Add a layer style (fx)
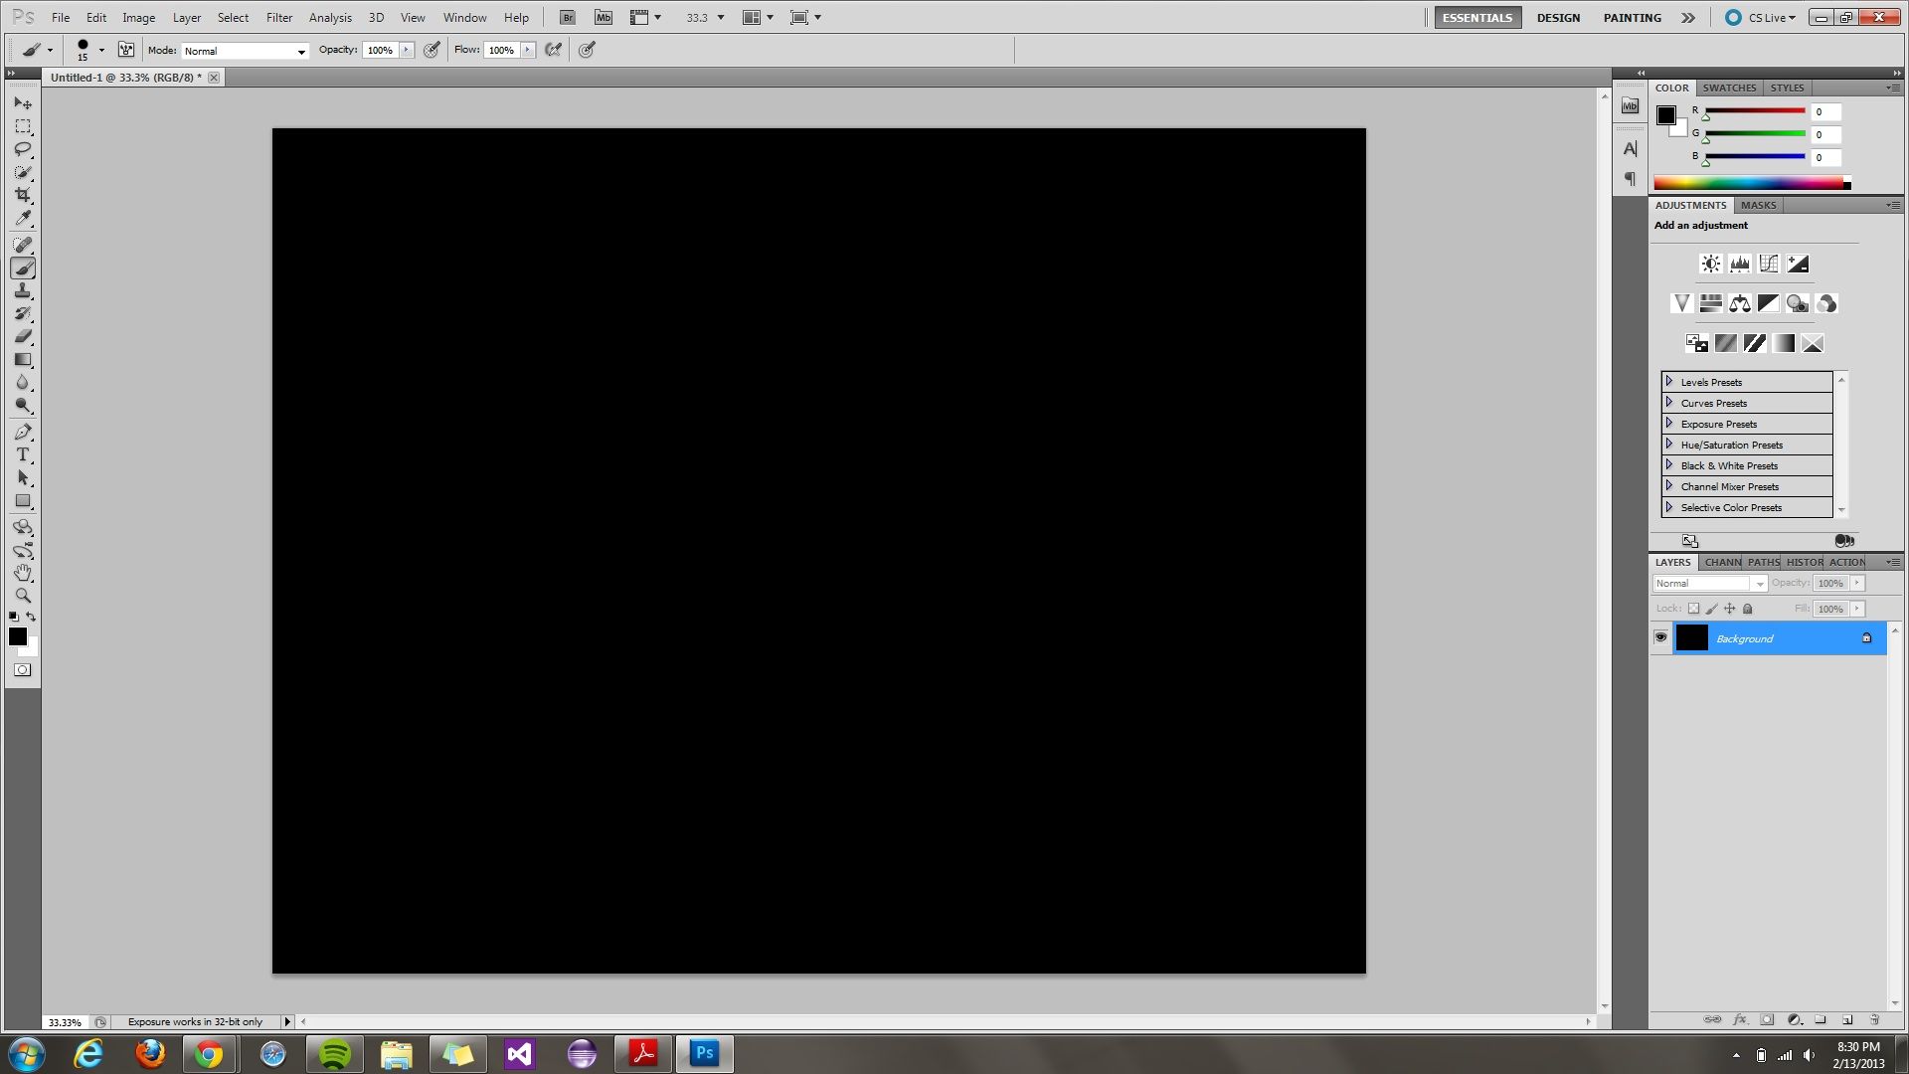The width and height of the screenshot is (1909, 1074). pos(1740,1019)
